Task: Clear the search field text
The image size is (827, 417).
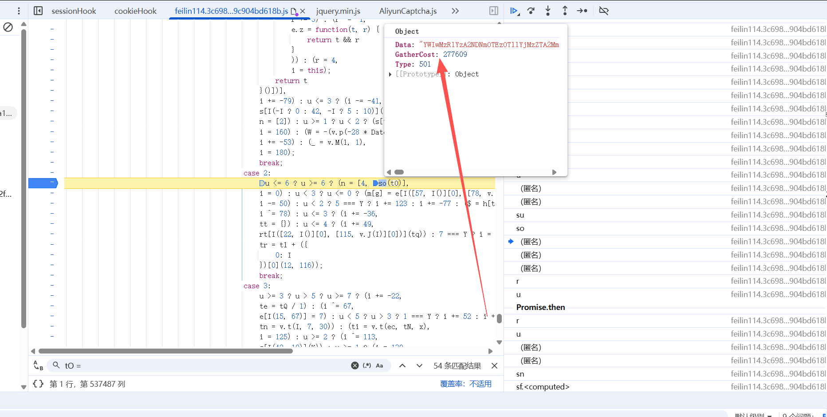Action: tap(355, 365)
